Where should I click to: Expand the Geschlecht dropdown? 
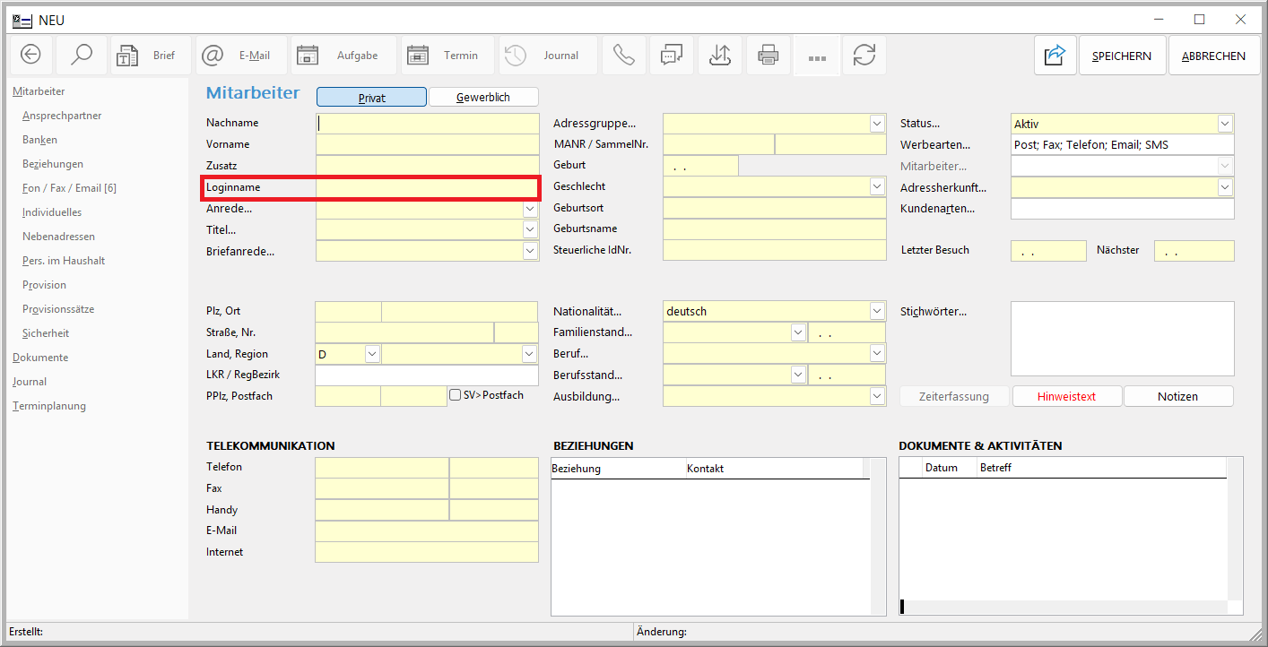pyautogui.click(x=877, y=186)
